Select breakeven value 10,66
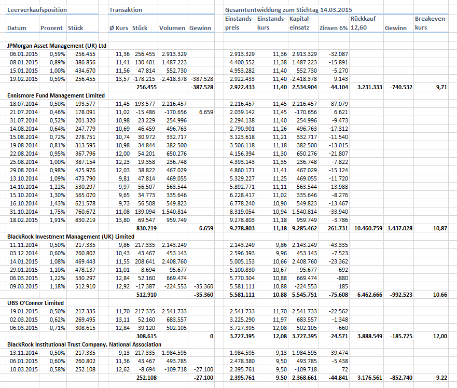 440,295
